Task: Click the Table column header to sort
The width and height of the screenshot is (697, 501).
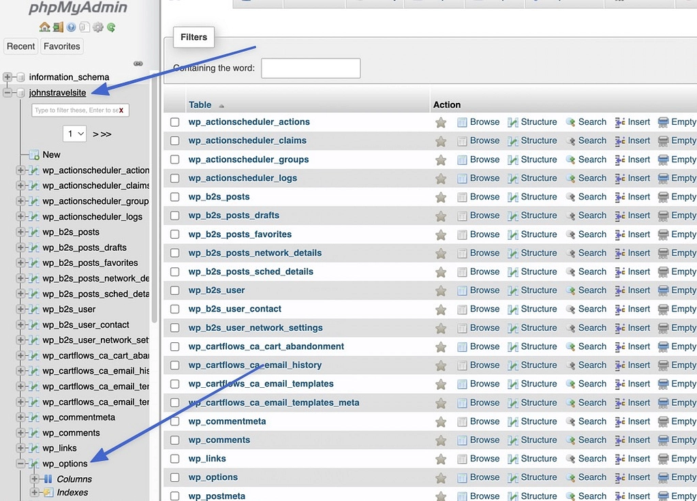Action: [200, 105]
